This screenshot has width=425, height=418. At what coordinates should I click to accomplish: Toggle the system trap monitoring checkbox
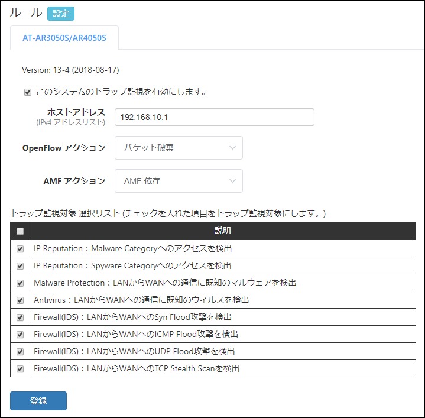[27, 92]
